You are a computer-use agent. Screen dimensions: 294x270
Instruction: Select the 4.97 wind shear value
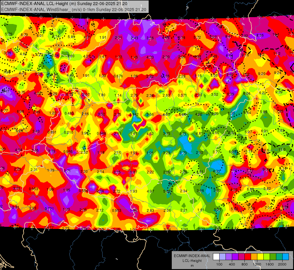pos(150,191)
